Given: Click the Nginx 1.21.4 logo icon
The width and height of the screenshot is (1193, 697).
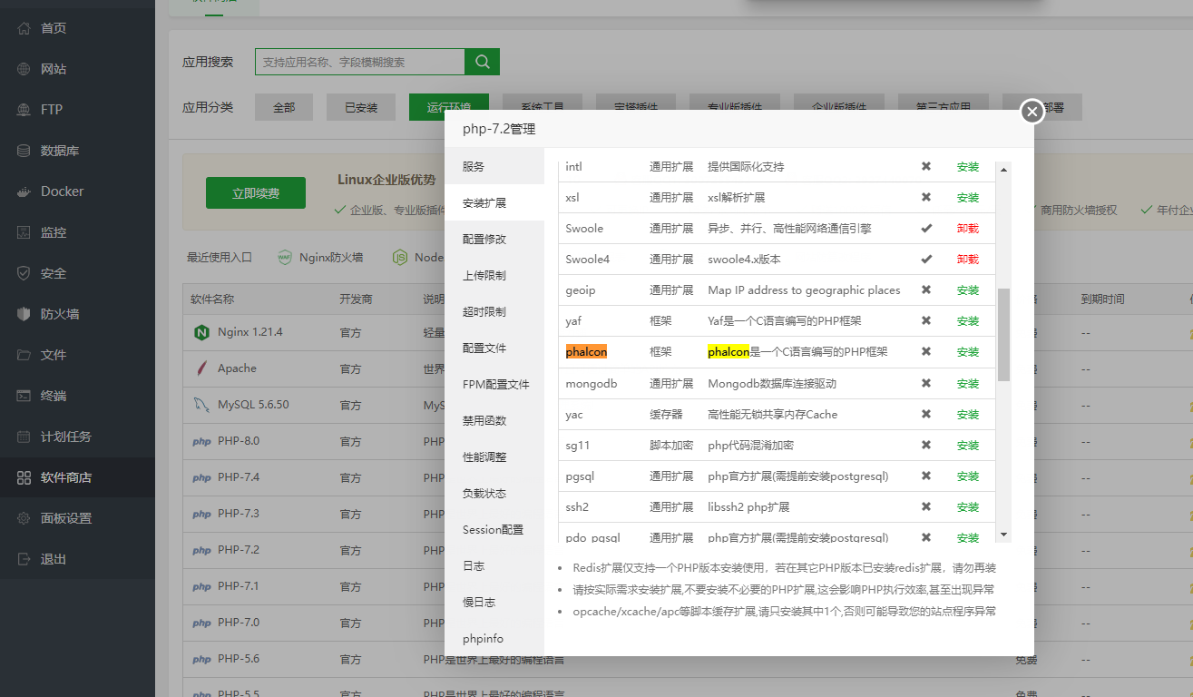Looking at the screenshot, I should coord(201,332).
